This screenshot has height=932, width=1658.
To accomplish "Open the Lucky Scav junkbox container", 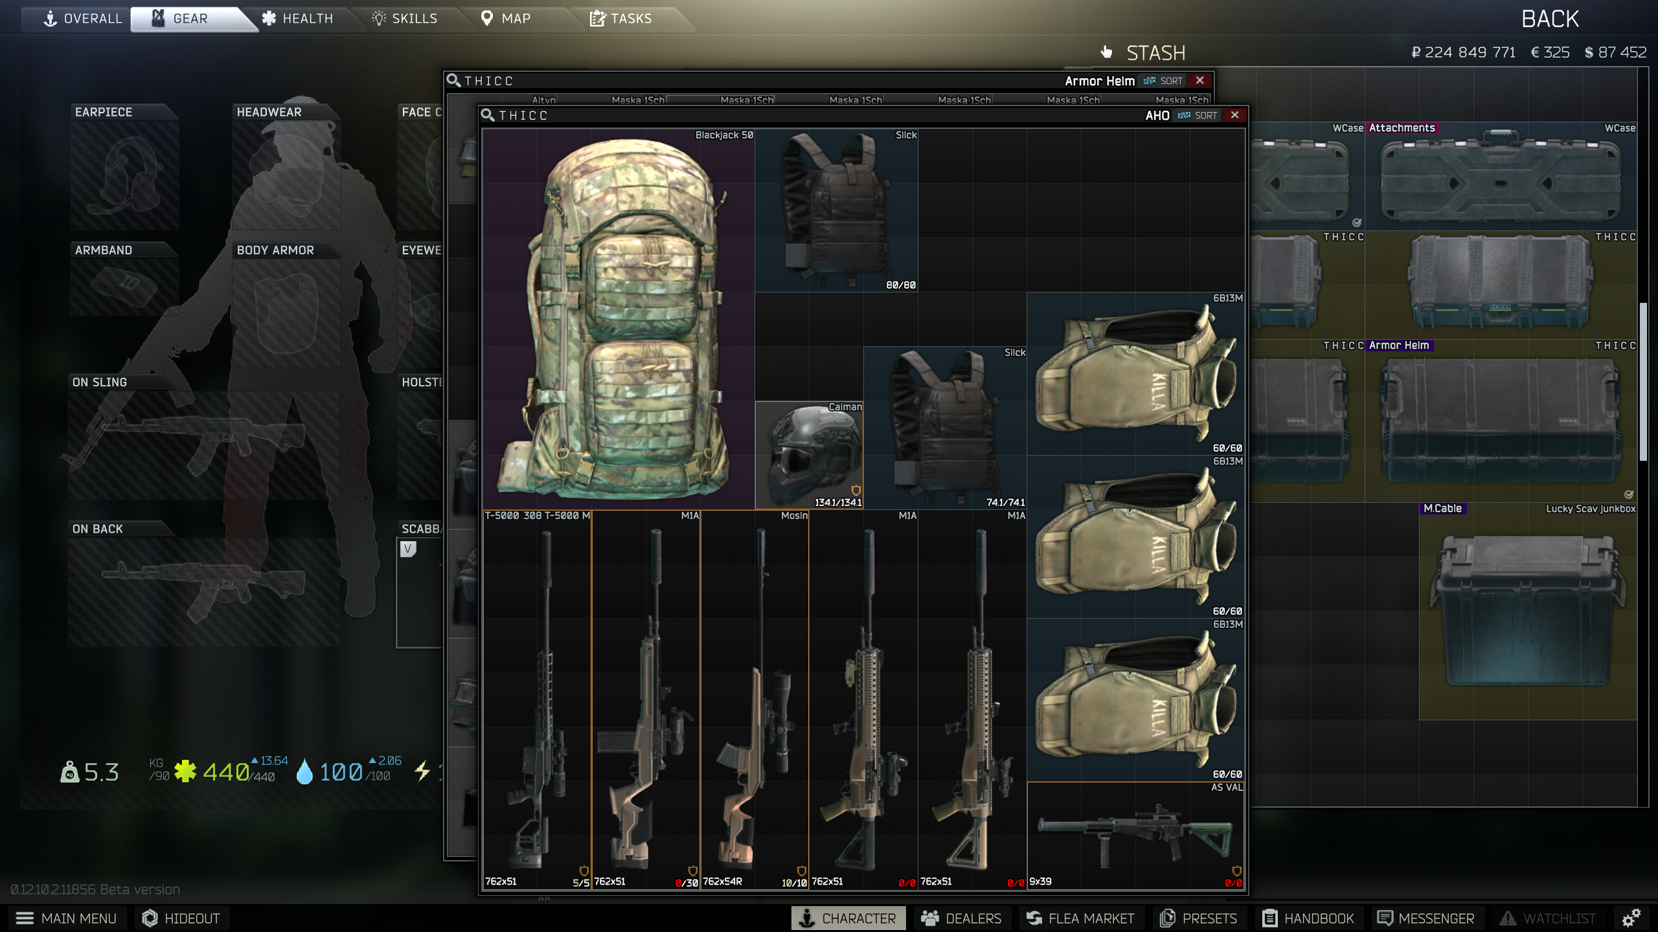I will pyautogui.click(x=1528, y=611).
